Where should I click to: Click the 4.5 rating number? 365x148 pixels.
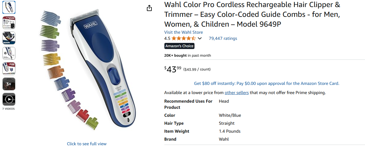point(167,38)
